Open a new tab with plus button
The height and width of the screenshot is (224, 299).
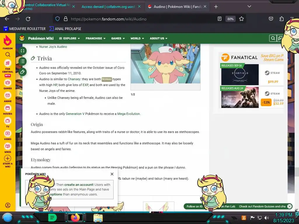(216, 7)
